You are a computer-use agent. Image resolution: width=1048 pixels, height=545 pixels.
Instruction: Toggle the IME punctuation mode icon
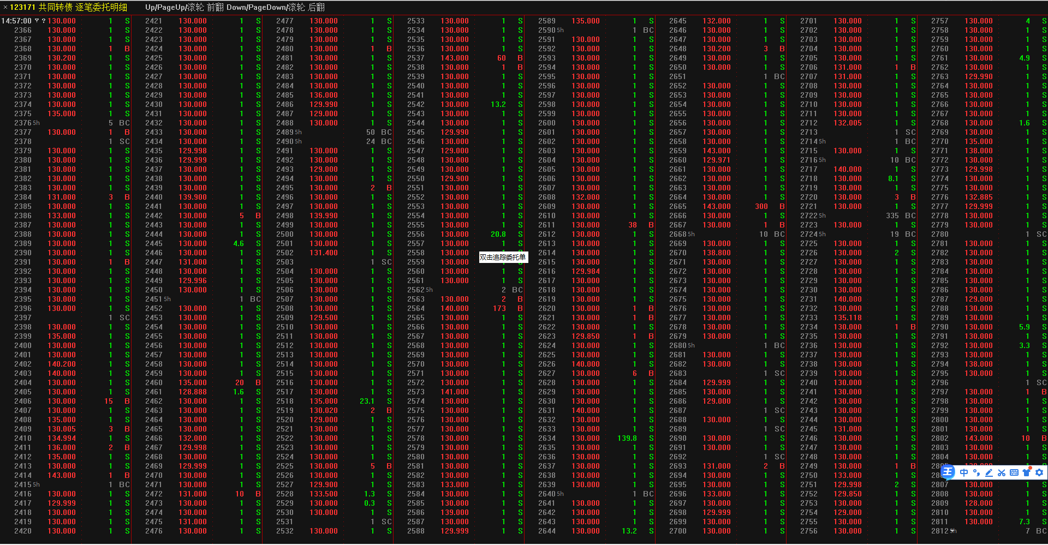click(x=976, y=472)
